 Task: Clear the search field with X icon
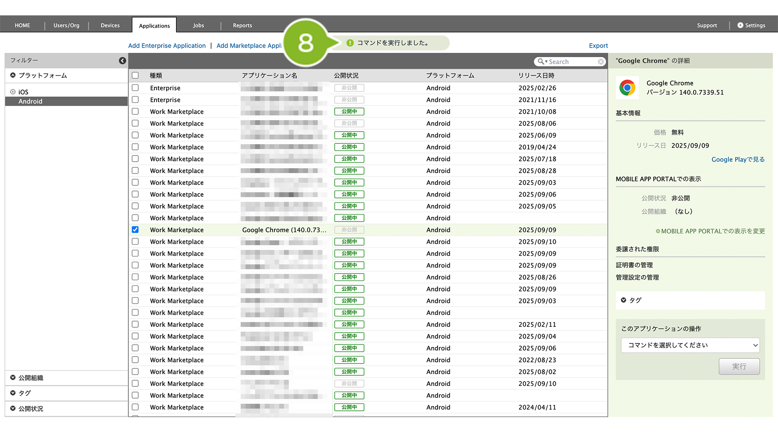tap(601, 62)
